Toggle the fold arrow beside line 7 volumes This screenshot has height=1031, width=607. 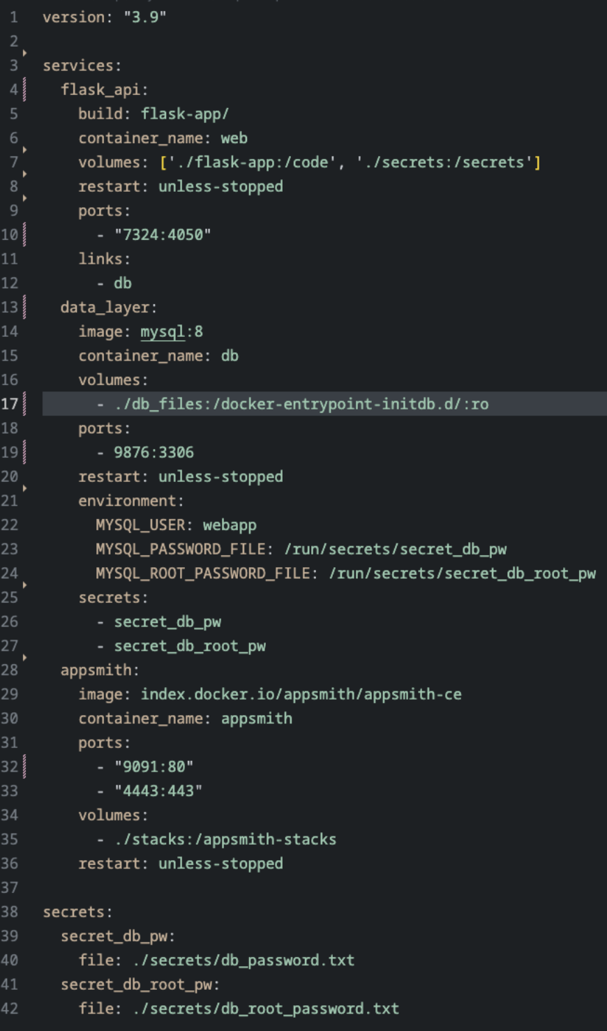point(24,150)
